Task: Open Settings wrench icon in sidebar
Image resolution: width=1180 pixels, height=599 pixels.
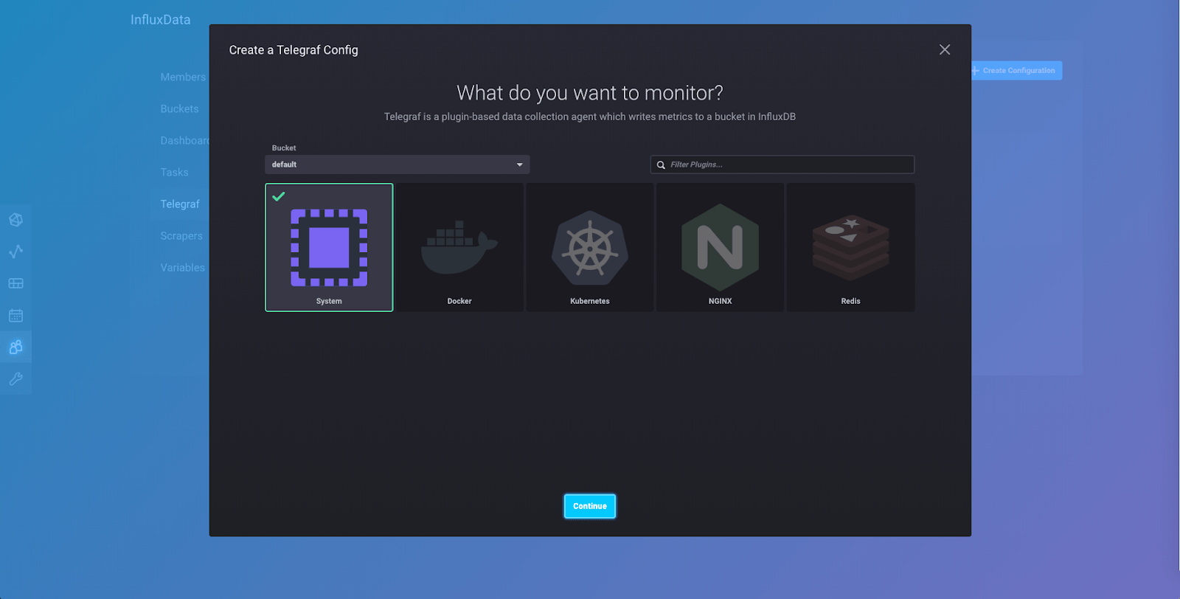Action: pyautogui.click(x=15, y=379)
